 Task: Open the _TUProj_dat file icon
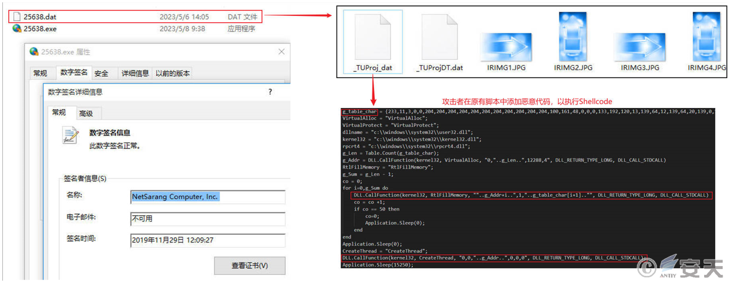(x=372, y=36)
